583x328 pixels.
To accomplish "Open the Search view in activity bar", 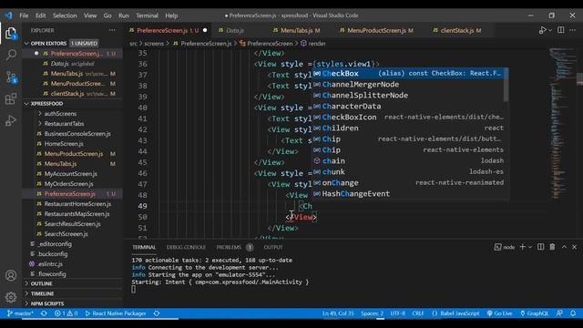I will coord(11,55).
